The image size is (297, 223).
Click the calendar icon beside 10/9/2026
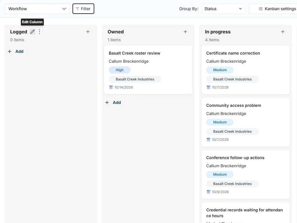tap(208, 192)
